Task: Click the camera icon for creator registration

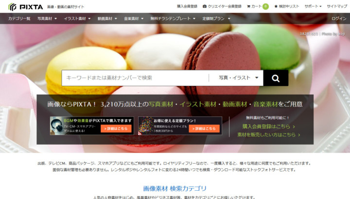Action: pos(204,6)
